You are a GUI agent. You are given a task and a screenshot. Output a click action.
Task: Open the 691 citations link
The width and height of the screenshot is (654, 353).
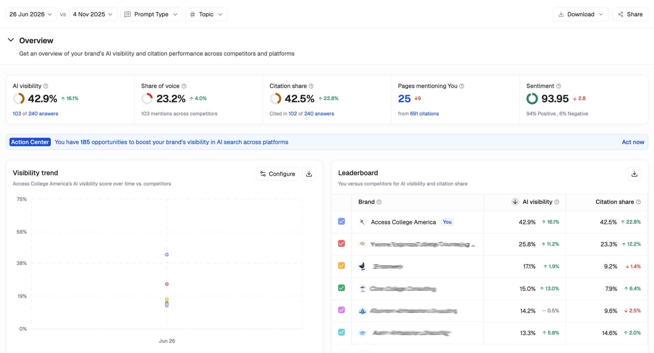[424, 114]
